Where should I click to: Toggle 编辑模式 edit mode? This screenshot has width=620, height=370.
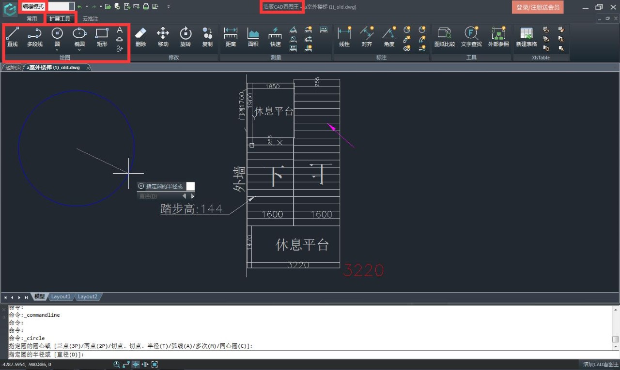[x=32, y=6]
